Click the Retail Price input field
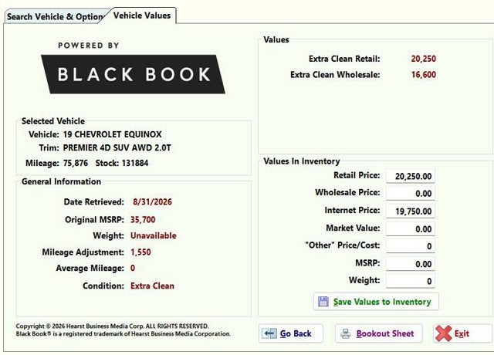494x355 pixels. click(411, 176)
